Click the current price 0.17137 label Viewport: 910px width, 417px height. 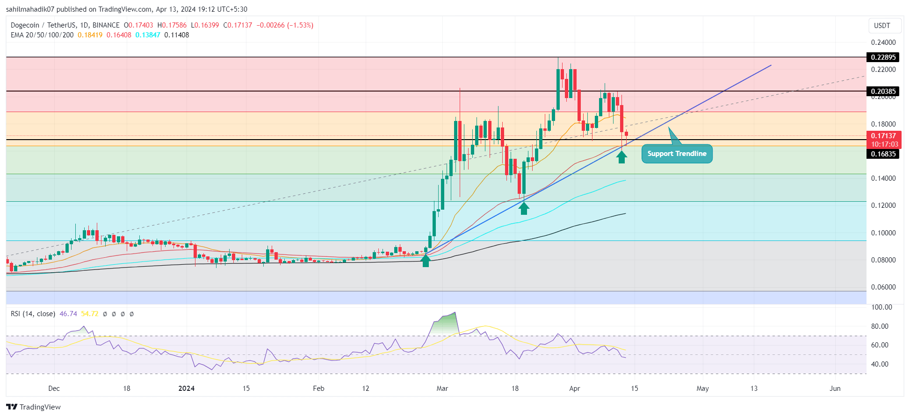[x=883, y=136]
